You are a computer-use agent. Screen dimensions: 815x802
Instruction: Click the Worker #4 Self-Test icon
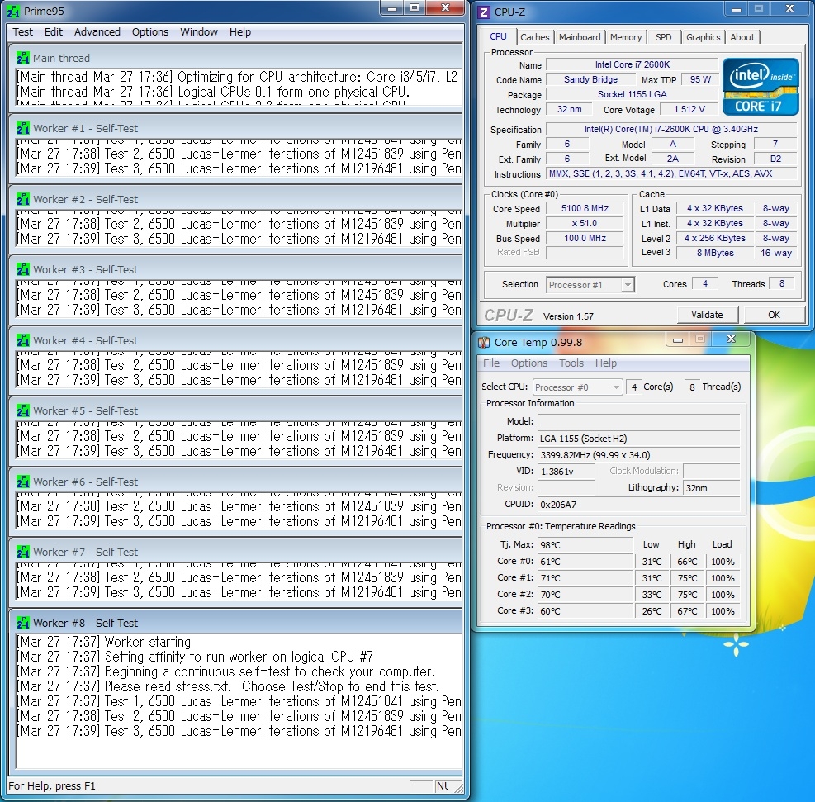pos(23,340)
